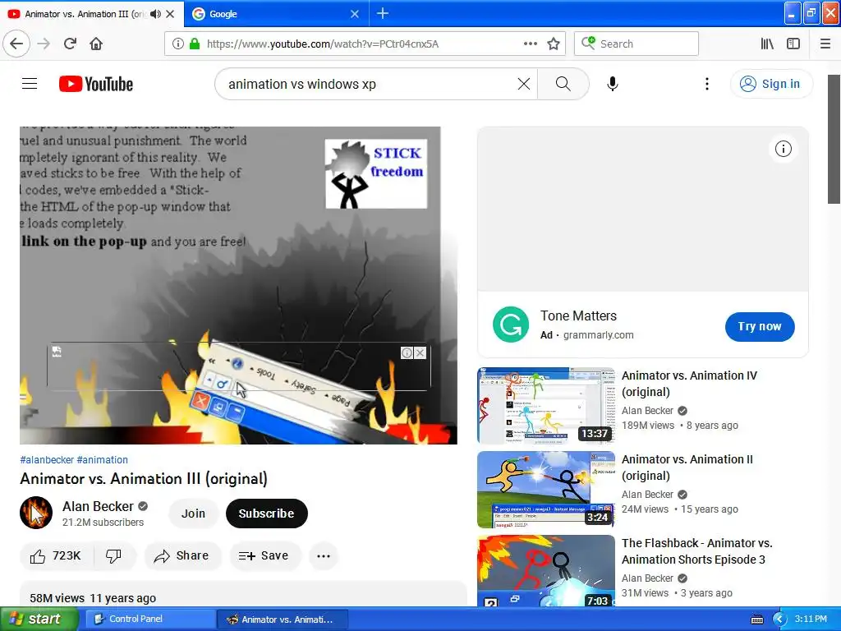The image size is (841, 631).
Task: Click the Sign in button
Action: click(x=771, y=84)
